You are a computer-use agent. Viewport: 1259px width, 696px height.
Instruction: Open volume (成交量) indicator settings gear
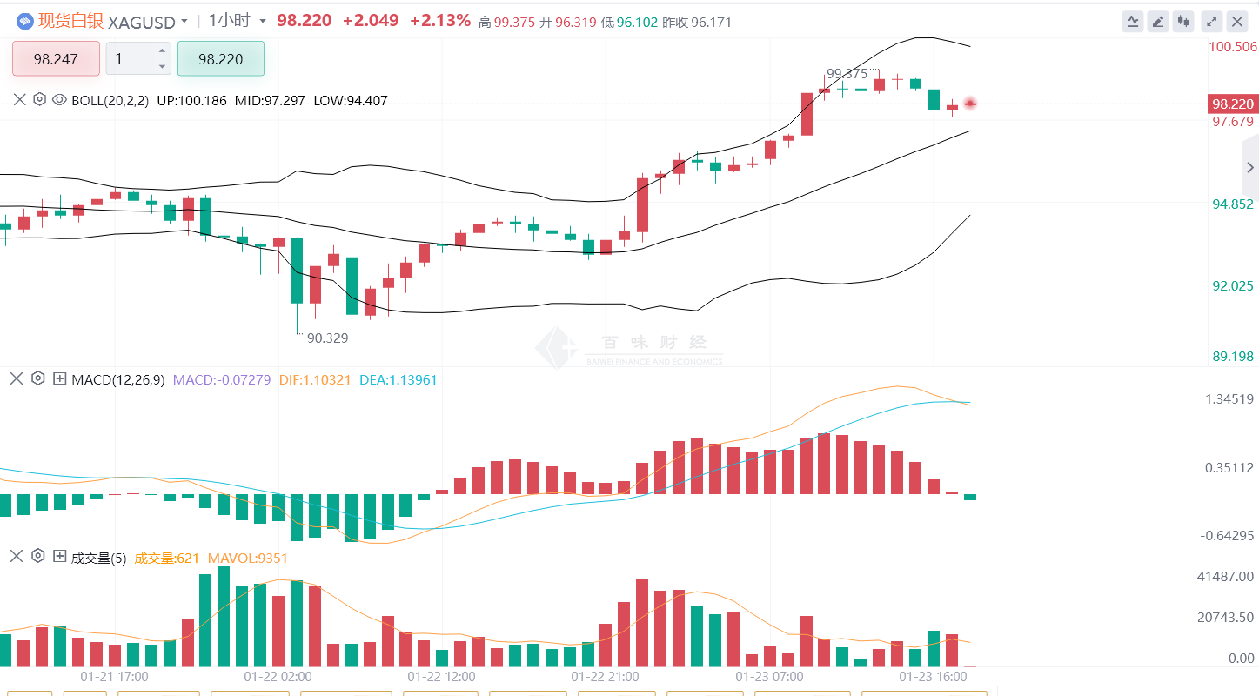(x=37, y=557)
